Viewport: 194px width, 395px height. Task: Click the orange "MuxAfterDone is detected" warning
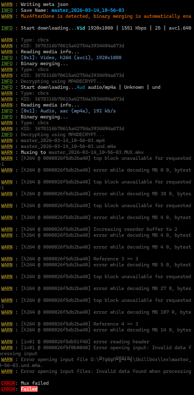[x=106, y=16]
